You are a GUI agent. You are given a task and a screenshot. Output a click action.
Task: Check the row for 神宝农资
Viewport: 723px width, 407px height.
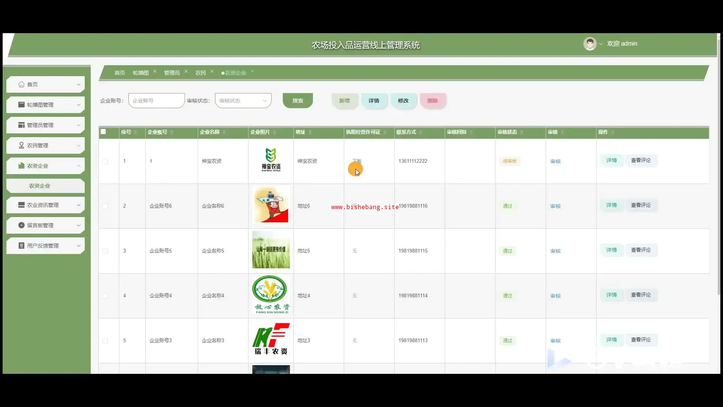(105, 161)
